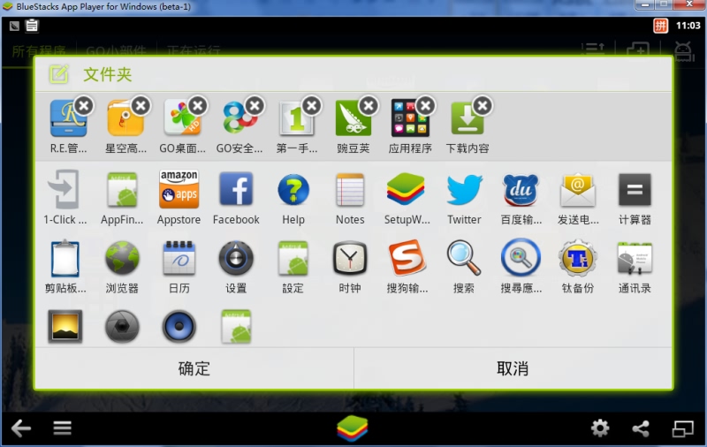The width and height of the screenshot is (707, 447).
Task: Remove 星空高... from the folder
Action: pos(141,106)
